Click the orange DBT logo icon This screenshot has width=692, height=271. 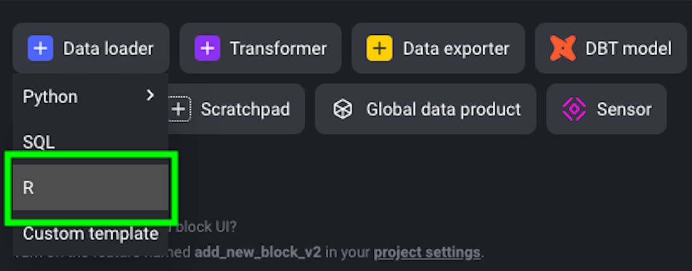[x=563, y=48]
